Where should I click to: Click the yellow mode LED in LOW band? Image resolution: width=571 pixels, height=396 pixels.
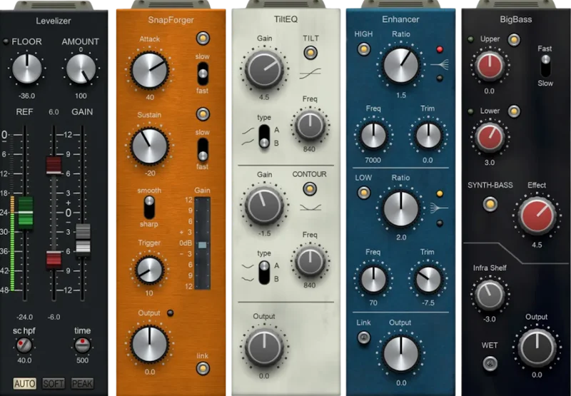point(440,193)
